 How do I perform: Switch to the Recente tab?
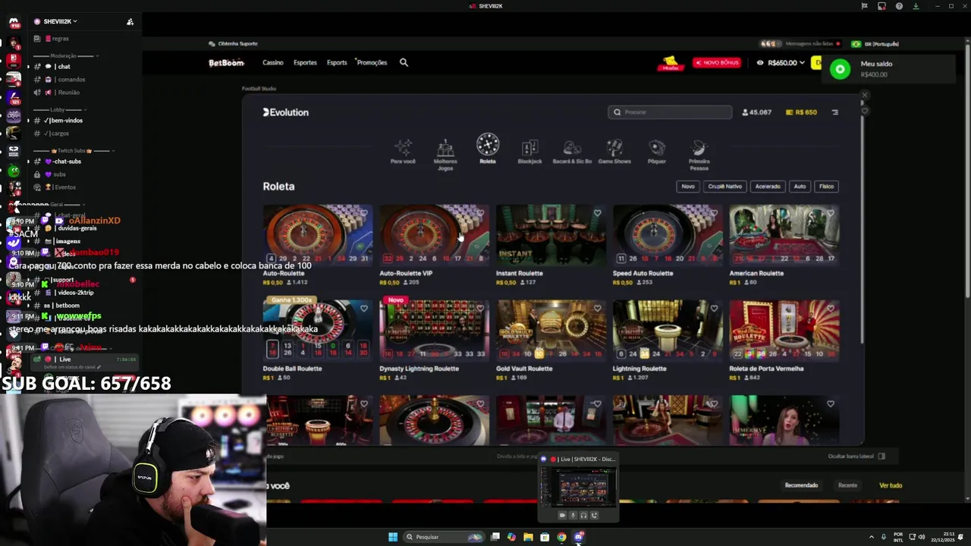[847, 485]
